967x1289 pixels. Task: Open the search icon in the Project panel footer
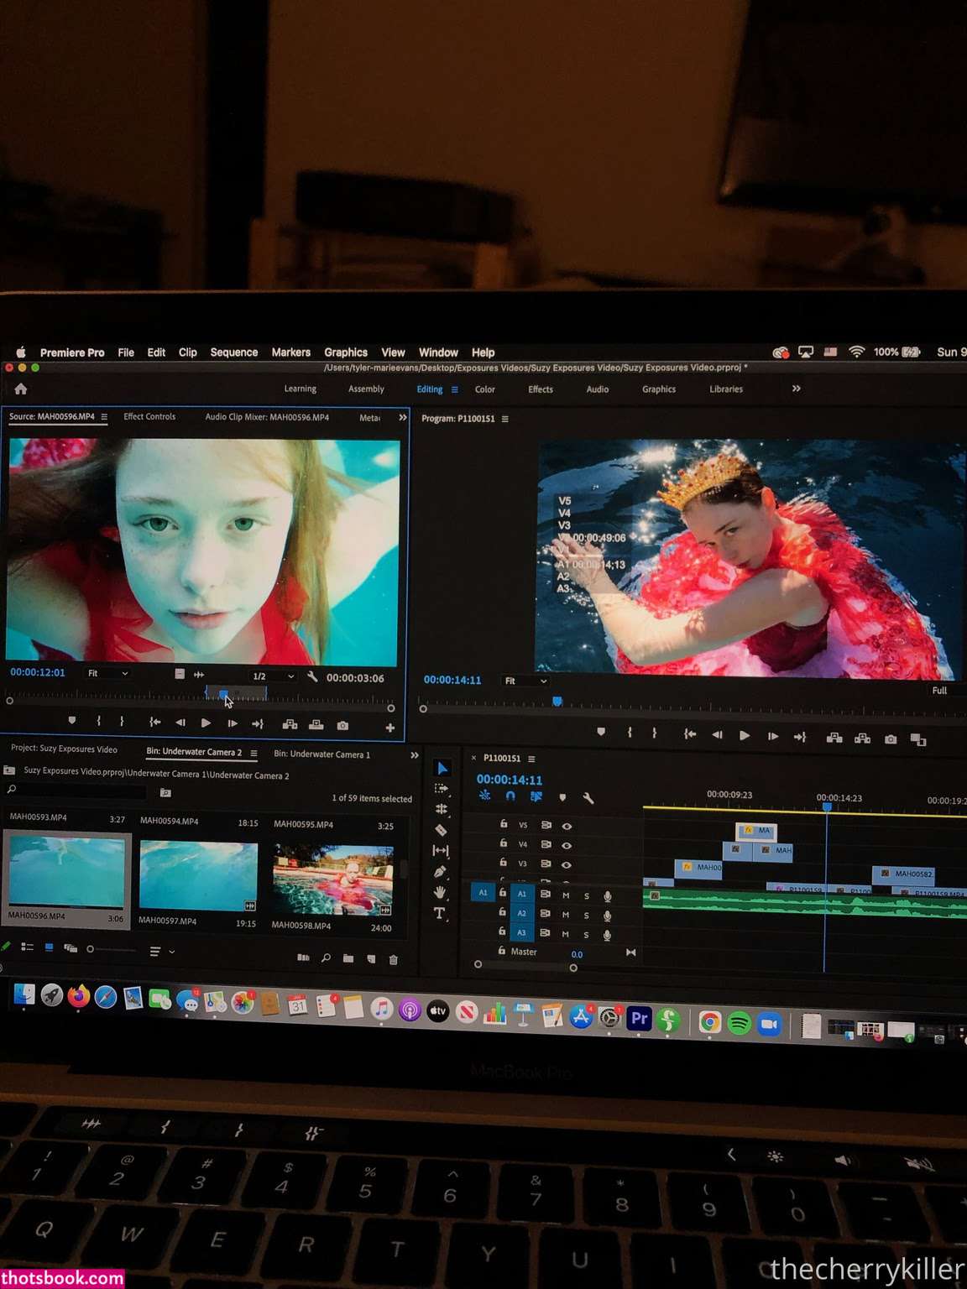[326, 958]
